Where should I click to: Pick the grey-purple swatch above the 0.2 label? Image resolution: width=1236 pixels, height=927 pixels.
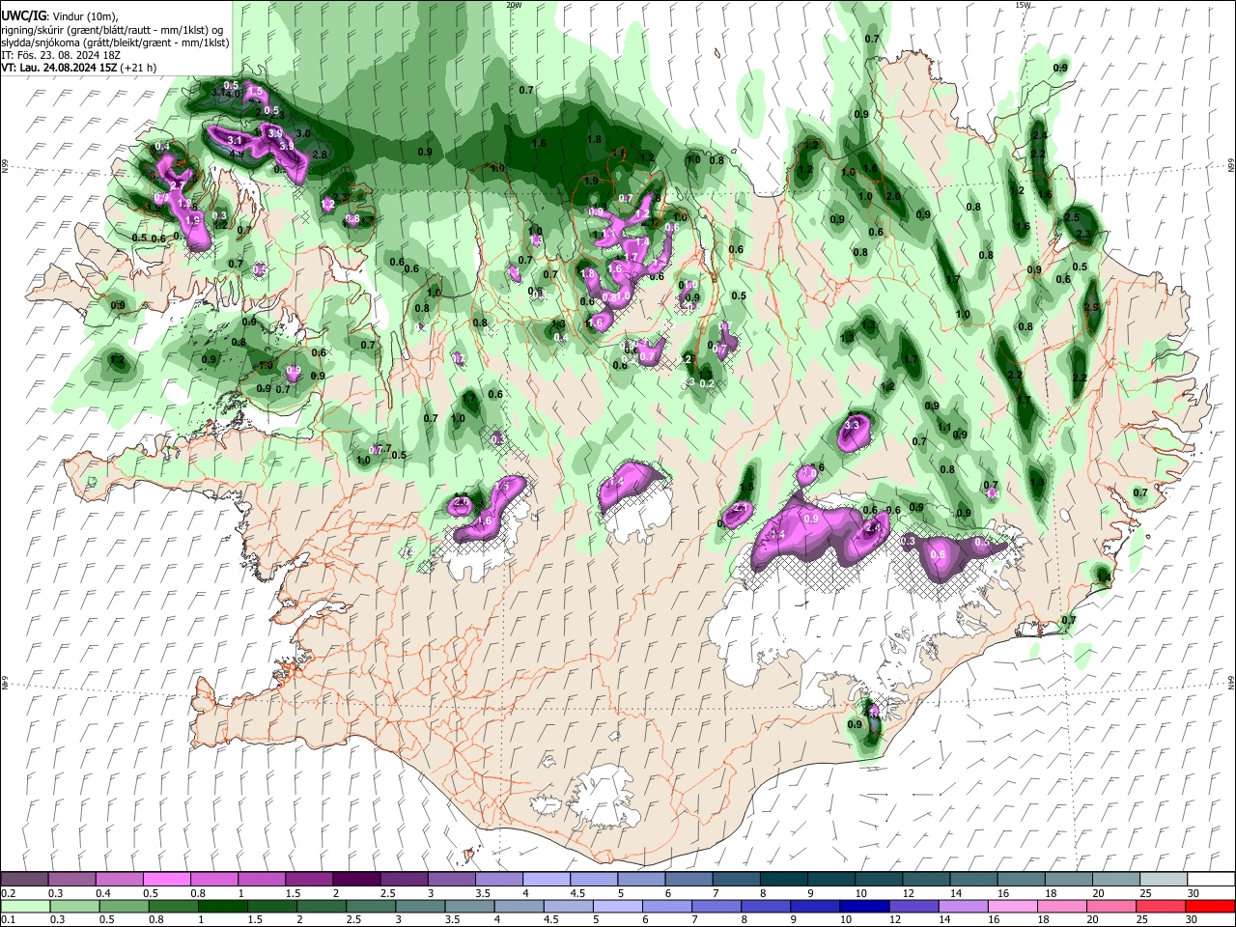click(x=24, y=880)
